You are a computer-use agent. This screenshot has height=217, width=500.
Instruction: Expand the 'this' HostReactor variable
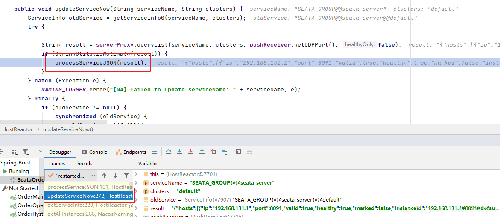(137, 174)
